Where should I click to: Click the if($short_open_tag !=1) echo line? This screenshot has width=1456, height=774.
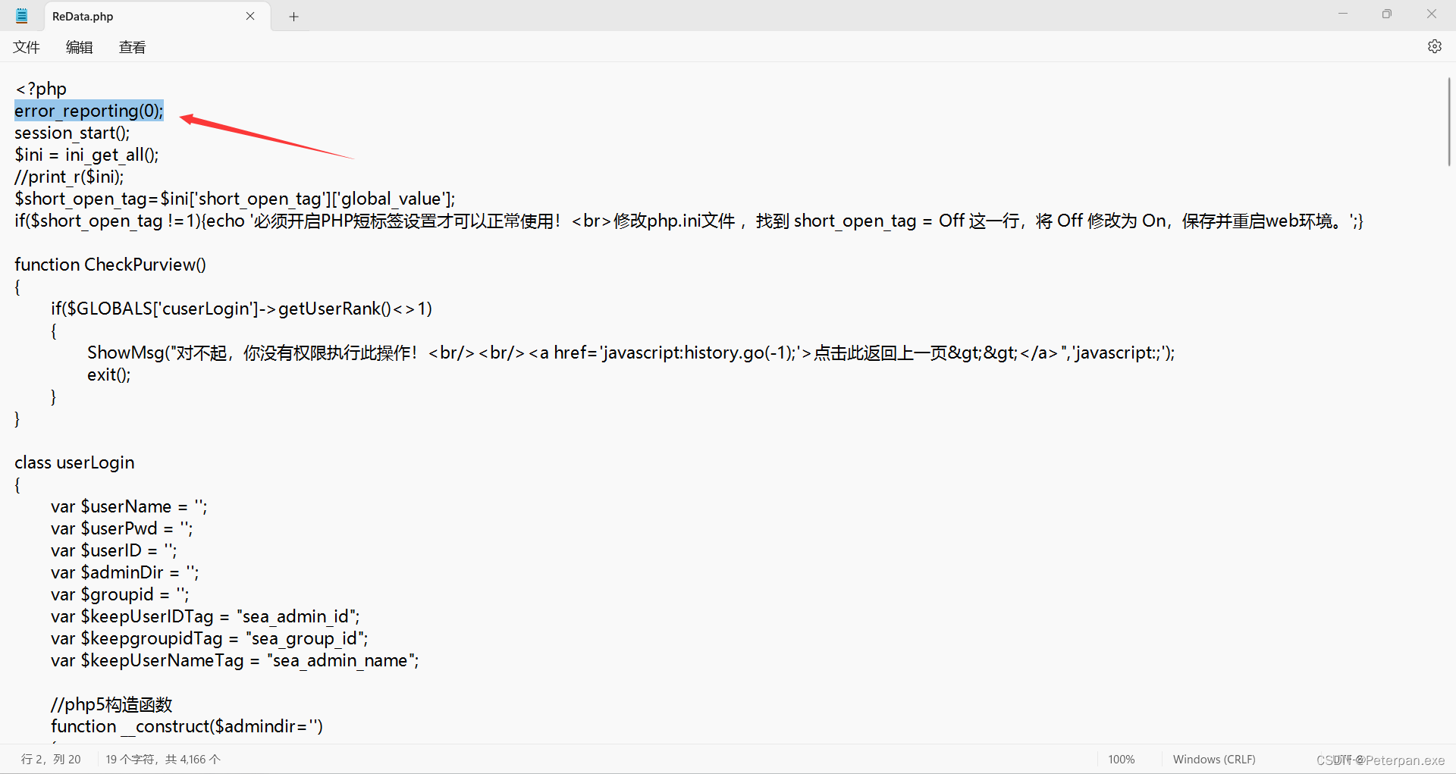coord(689,221)
